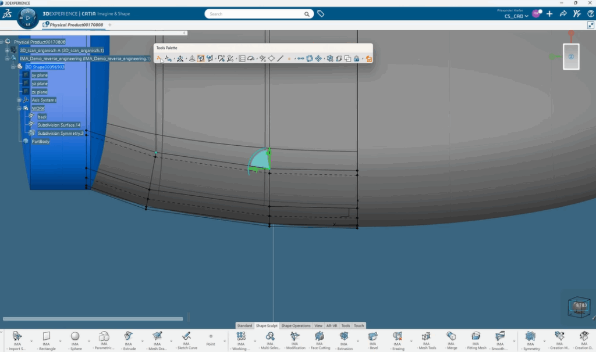Activate the IMA Sketch Curve tool
Viewport: 596px width, 352px height.
pos(186,336)
